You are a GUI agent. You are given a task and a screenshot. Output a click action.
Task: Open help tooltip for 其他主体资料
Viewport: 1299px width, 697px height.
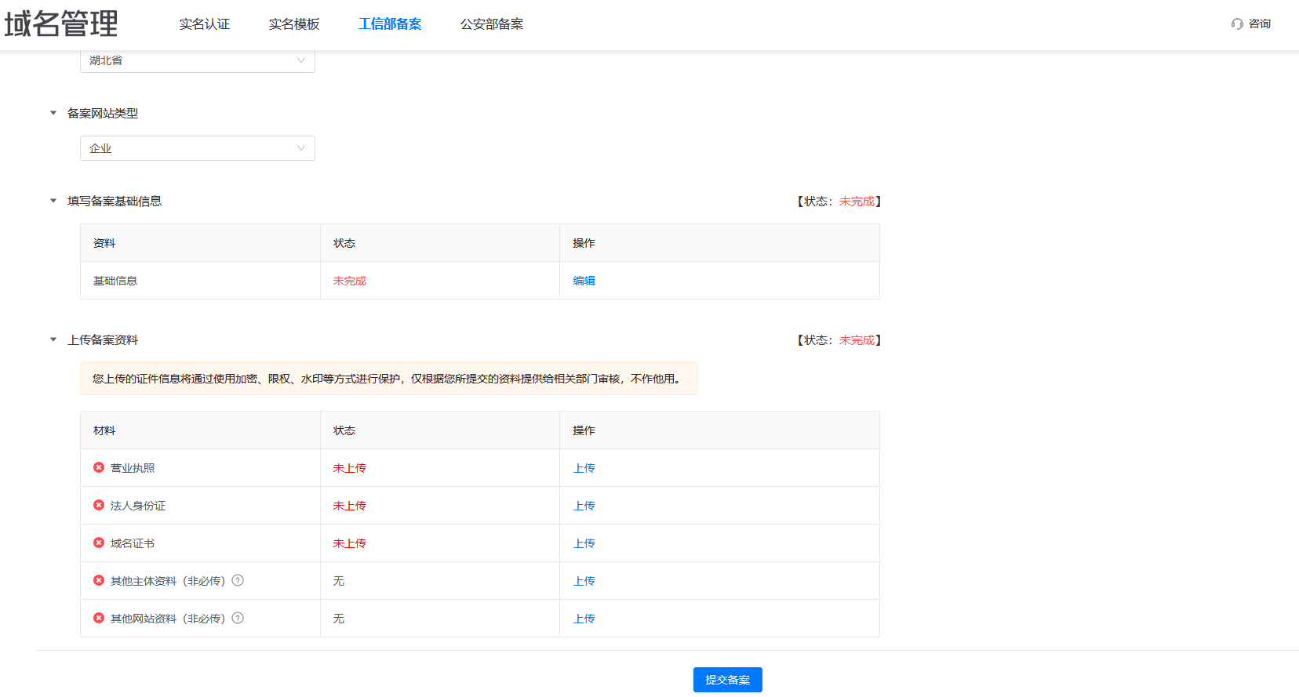(x=238, y=580)
